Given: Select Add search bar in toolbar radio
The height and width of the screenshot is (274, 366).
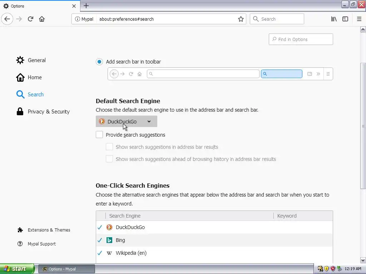Looking at the screenshot, I should point(99,62).
